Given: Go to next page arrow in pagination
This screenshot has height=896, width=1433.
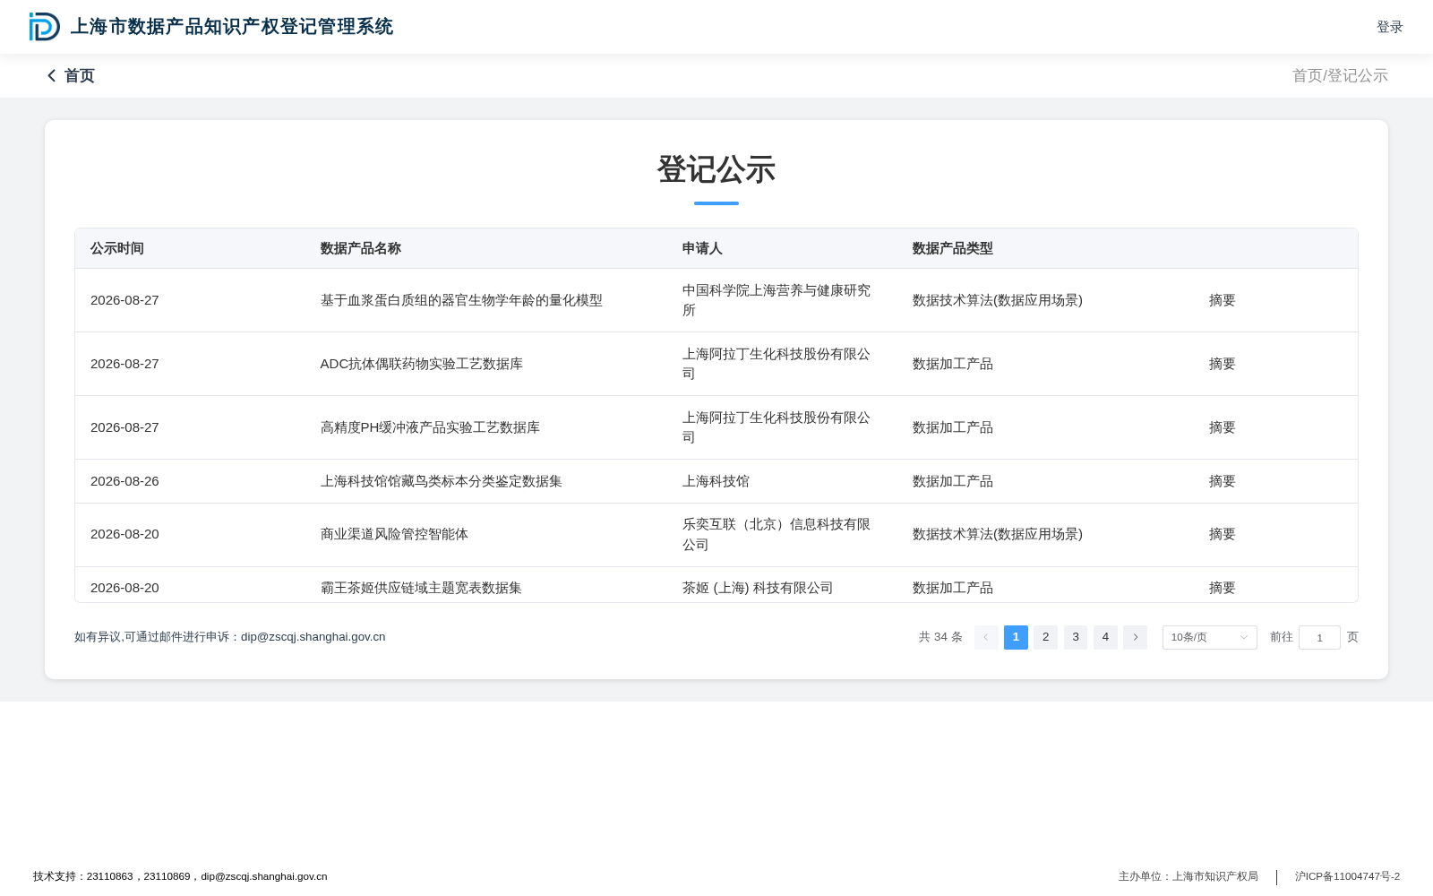Looking at the screenshot, I should pyautogui.click(x=1135, y=637).
